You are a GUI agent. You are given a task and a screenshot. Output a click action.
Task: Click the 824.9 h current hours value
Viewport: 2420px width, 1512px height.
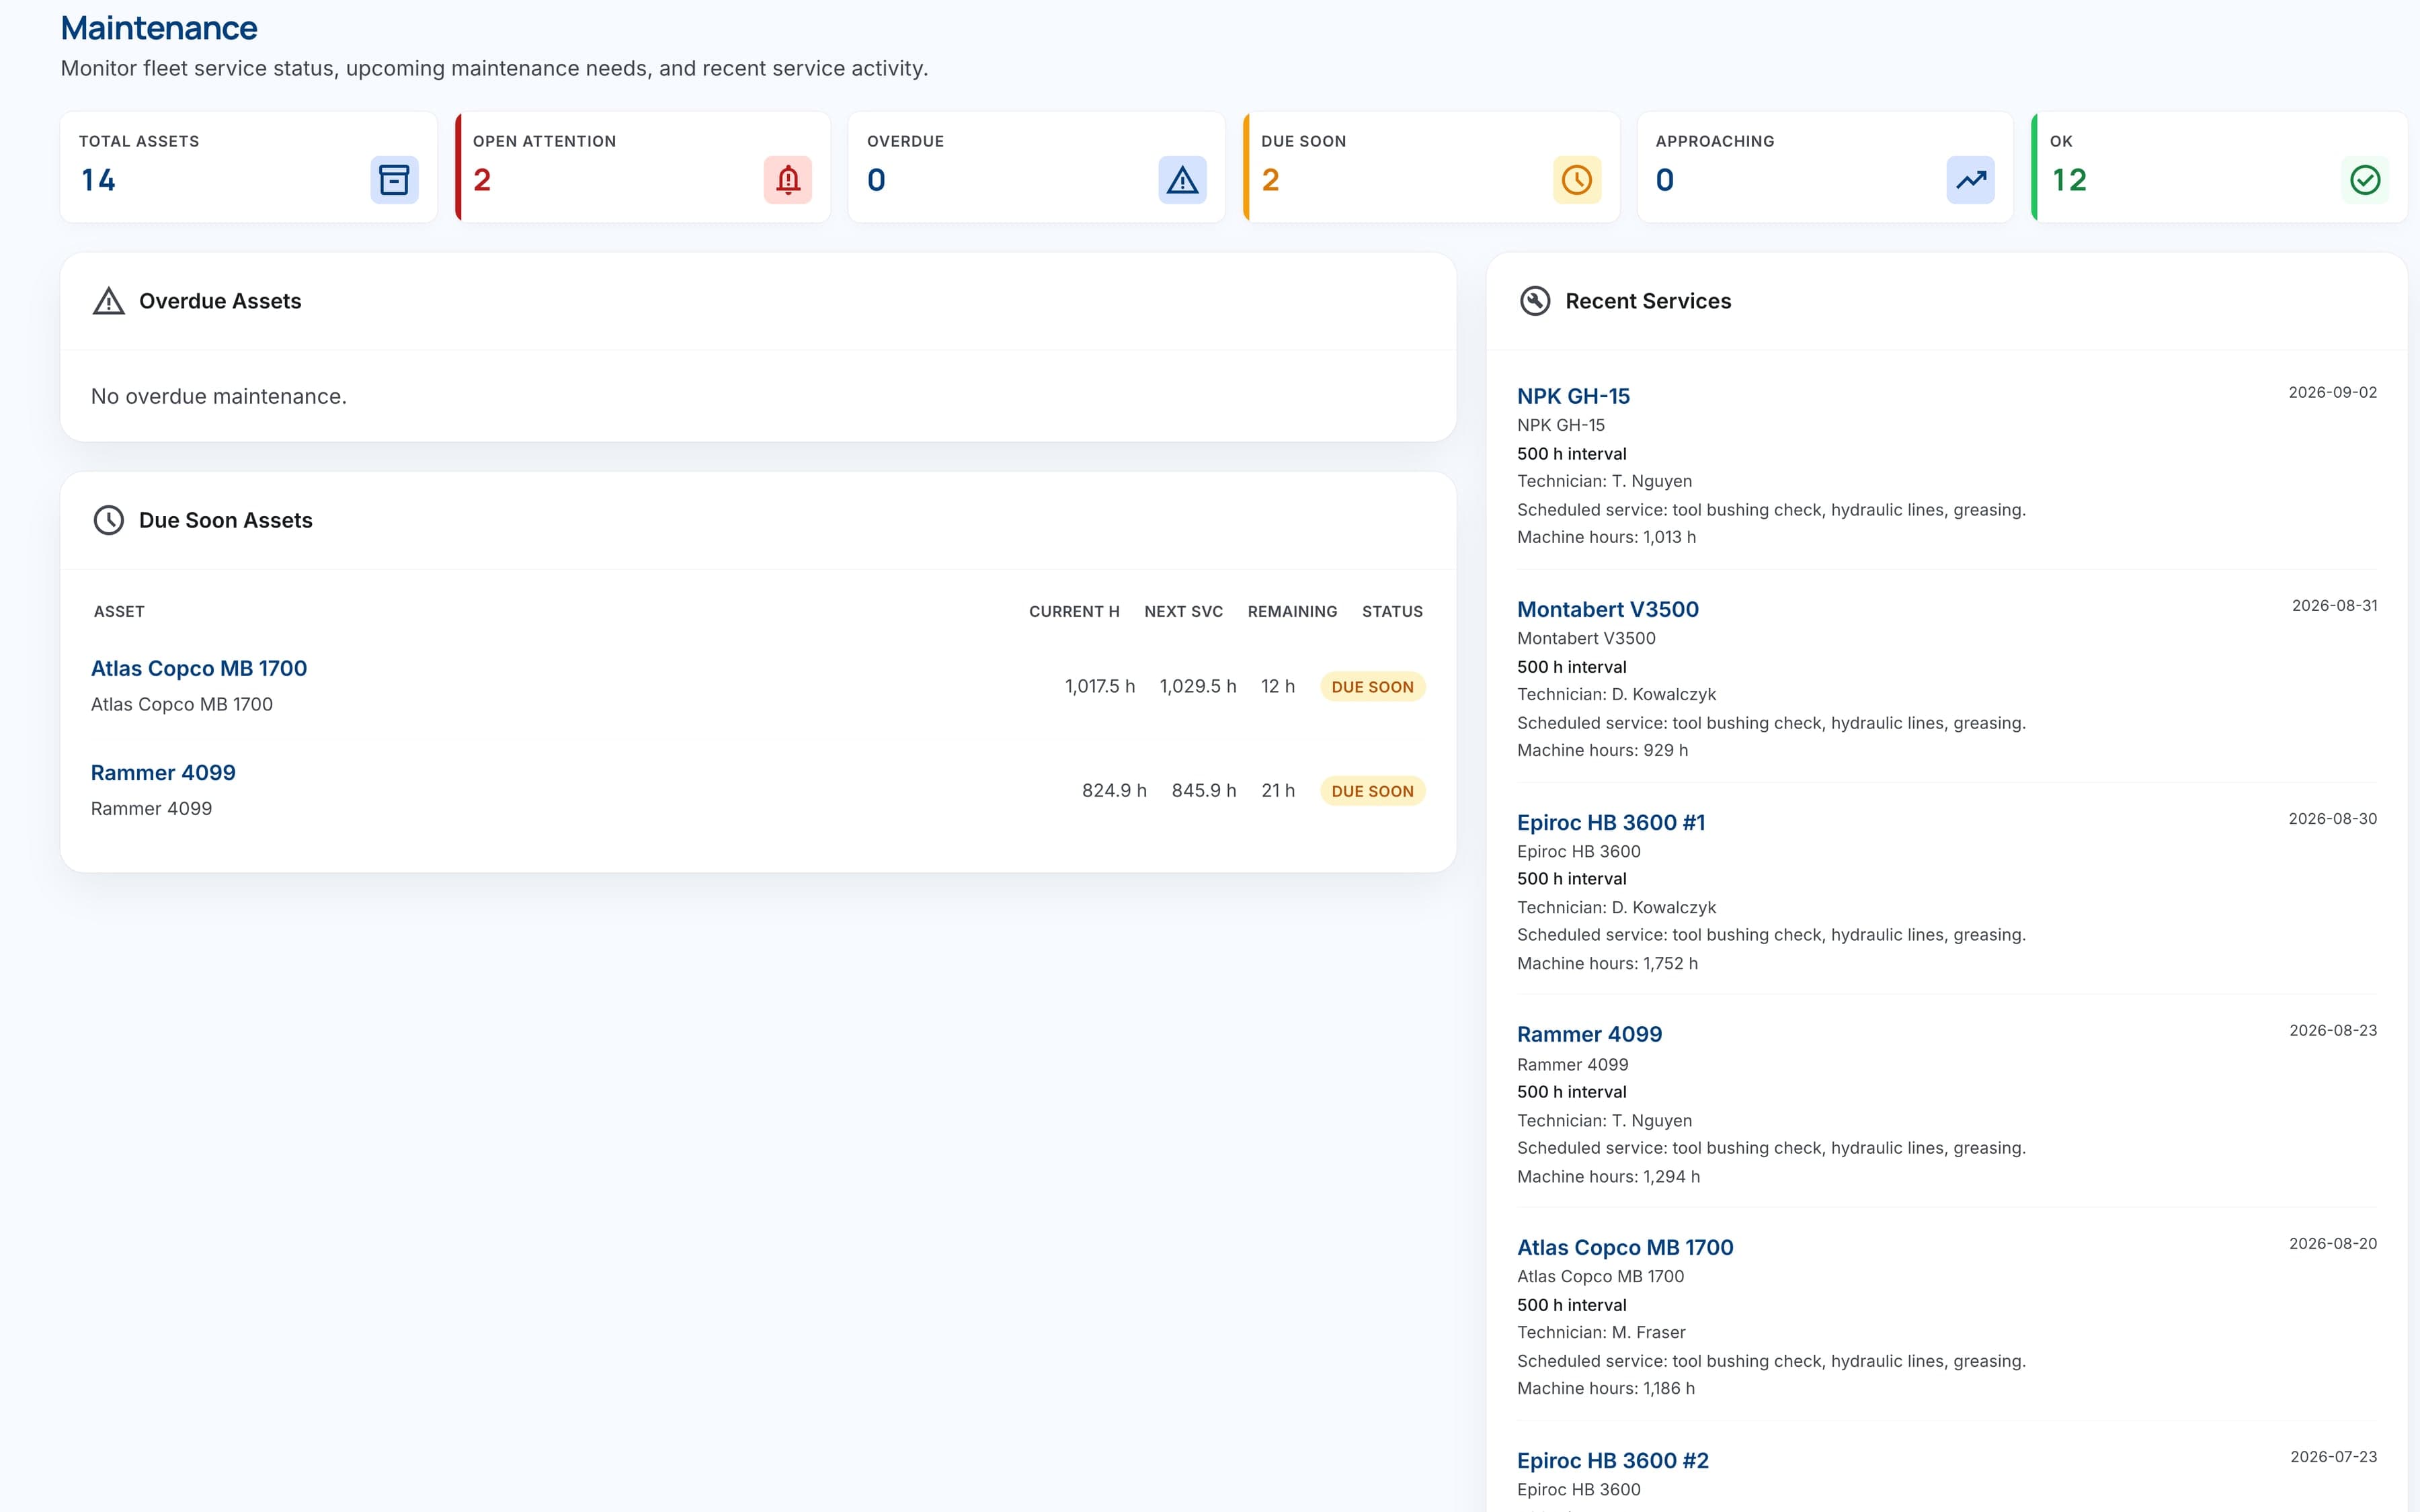[x=1114, y=790]
